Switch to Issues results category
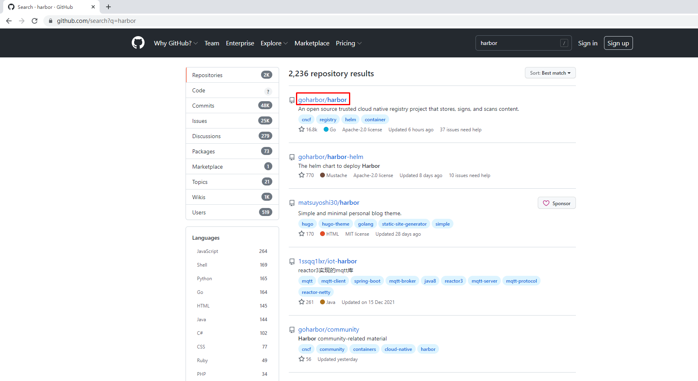698x381 pixels. 200,121
